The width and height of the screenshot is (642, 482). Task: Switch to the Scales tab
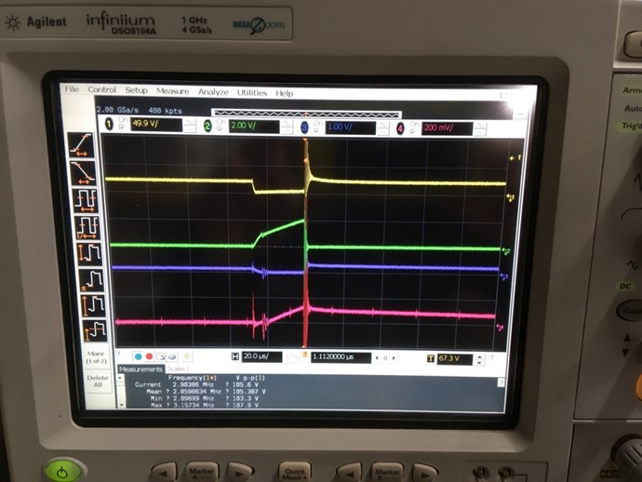pyautogui.click(x=176, y=369)
